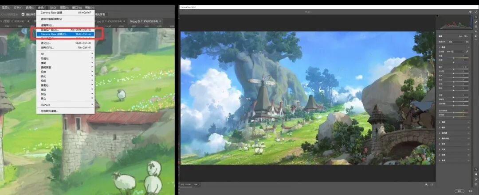Select the Zoom magnifier tool in Camera Raw
The width and height of the screenshot is (479, 195).
(475, 169)
